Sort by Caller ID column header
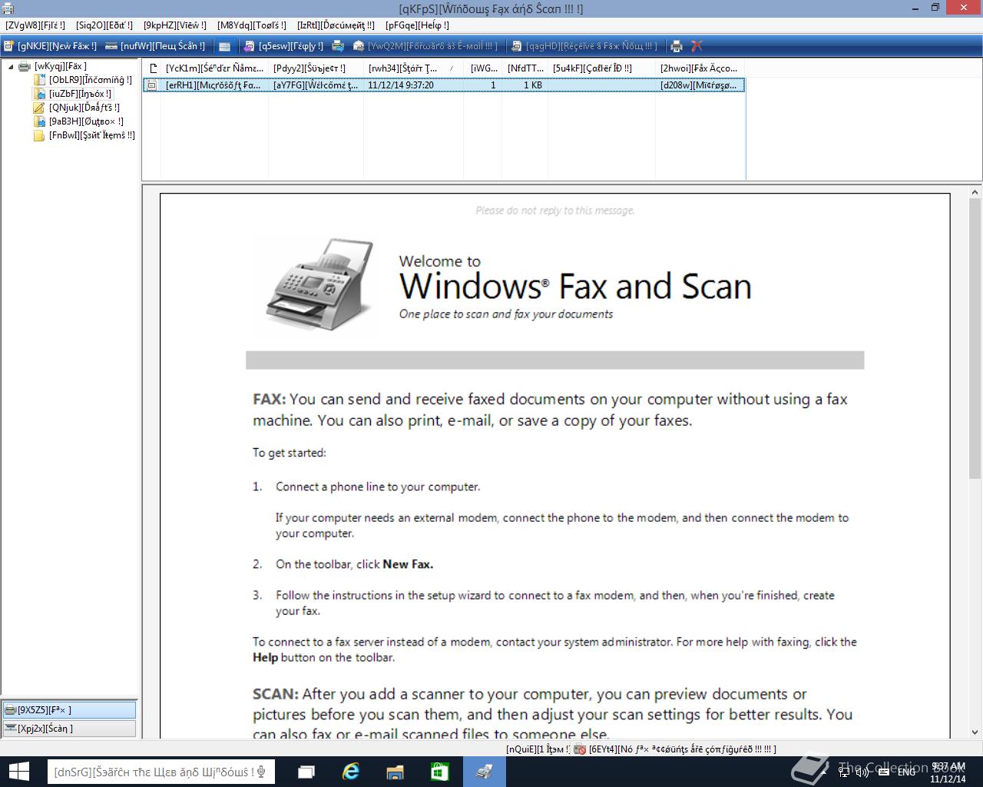 (601, 68)
